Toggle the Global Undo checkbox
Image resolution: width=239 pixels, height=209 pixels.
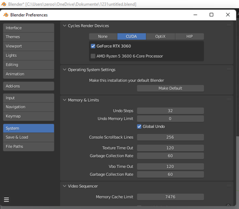139,127
